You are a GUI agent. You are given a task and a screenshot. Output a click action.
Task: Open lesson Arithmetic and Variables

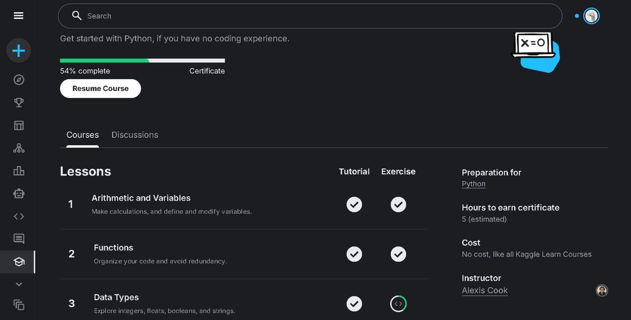coord(141,198)
